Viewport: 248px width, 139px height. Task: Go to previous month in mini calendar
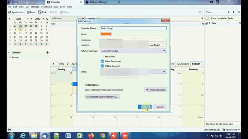9,19
